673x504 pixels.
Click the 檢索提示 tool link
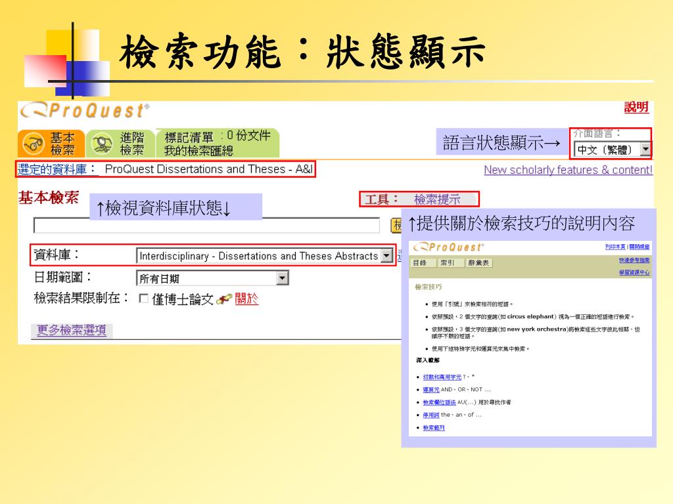(x=437, y=199)
